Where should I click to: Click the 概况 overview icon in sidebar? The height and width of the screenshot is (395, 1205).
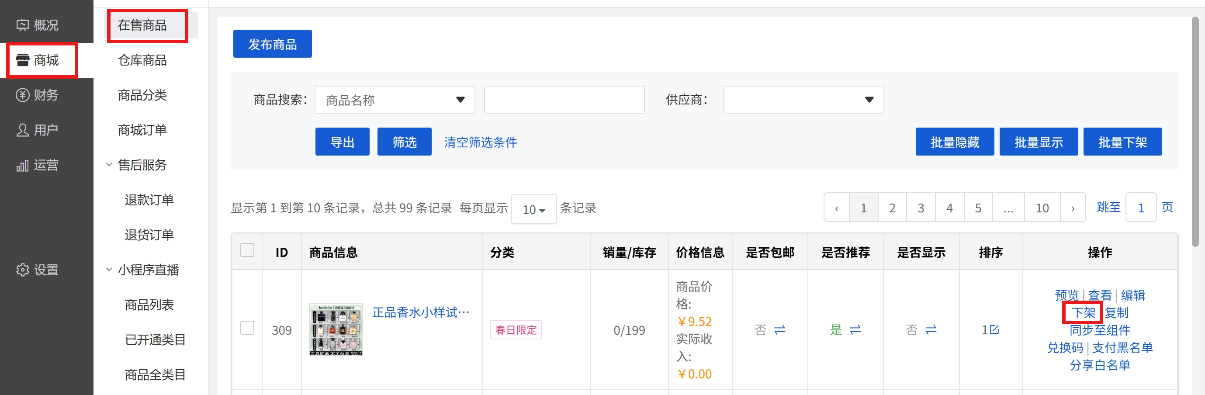tap(22, 25)
